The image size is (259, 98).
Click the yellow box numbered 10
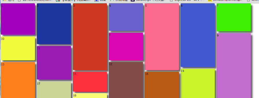18,48
